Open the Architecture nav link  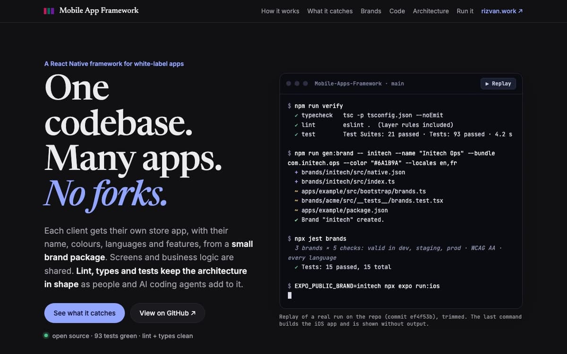tap(431, 11)
